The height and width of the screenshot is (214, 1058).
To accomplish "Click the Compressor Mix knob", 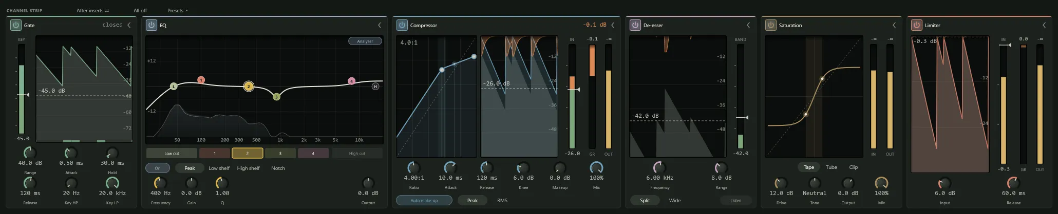I will pos(596,167).
